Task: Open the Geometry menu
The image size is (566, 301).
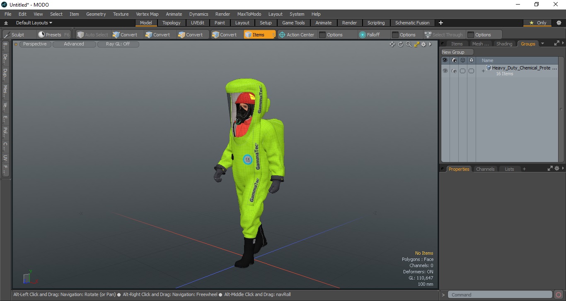Action: 96,14
